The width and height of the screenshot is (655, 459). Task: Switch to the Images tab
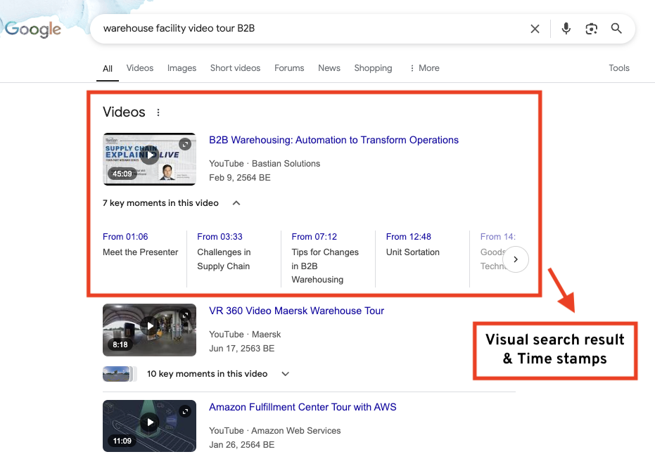[x=182, y=68]
